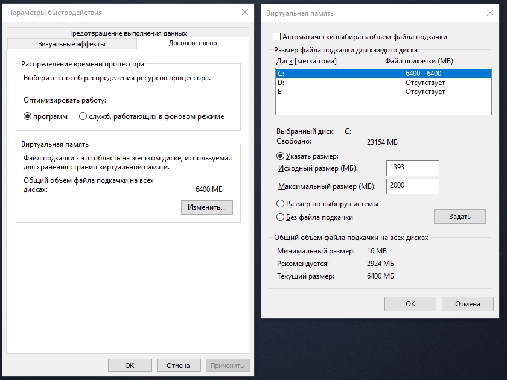Image resolution: width=507 pixels, height=380 pixels.
Task: Click 'Отсутствует' value for drive E:
Action: coord(425,92)
